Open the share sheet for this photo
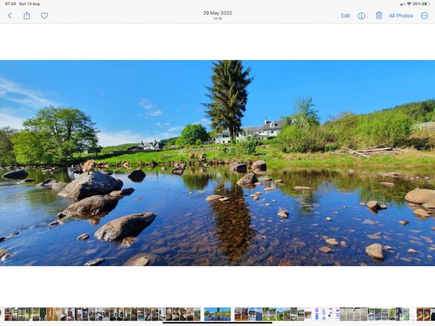Image resolution: width=435 pixels, height=326 pixels. click(27, 16)
